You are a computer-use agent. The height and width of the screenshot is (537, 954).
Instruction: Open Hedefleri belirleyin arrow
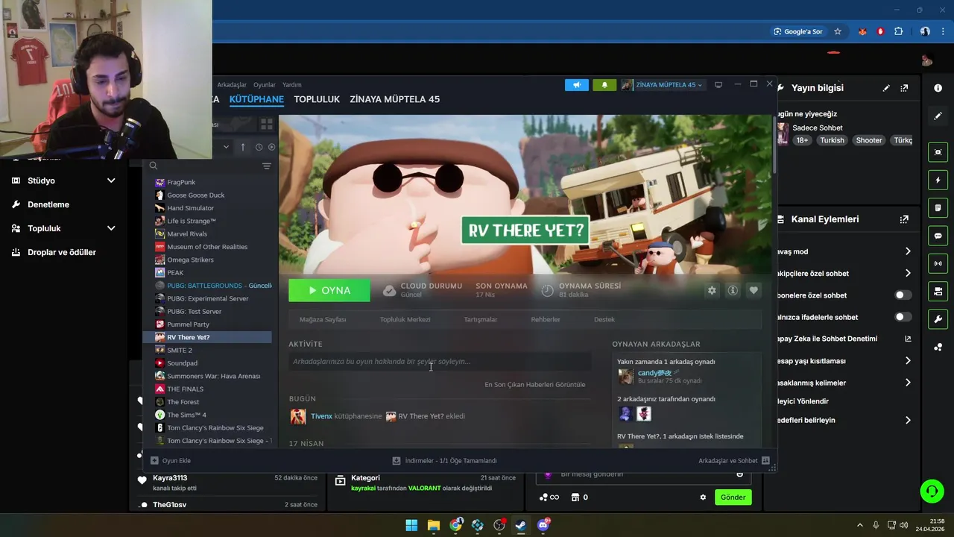tap(908, 420)
